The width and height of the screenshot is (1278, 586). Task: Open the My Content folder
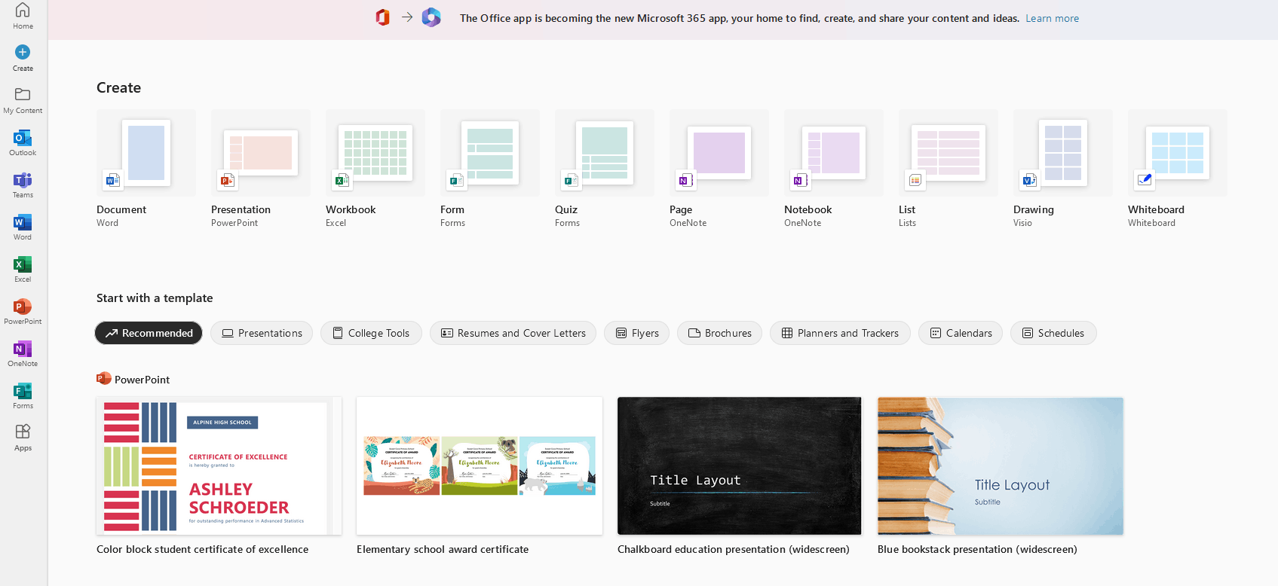click(23, 100)
